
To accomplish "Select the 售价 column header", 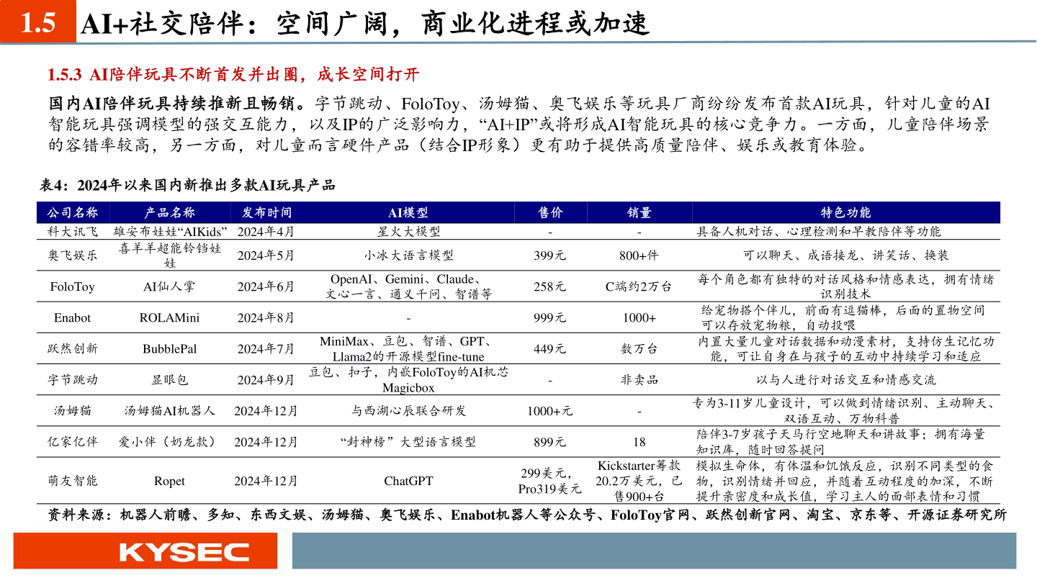I will pos(551,212).
